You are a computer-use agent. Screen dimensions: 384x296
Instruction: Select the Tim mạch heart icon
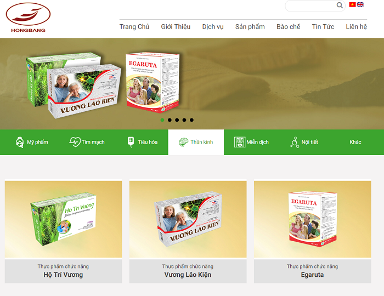75,142
